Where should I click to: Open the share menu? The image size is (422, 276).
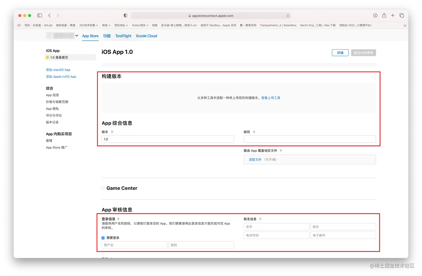click(384, 15)
